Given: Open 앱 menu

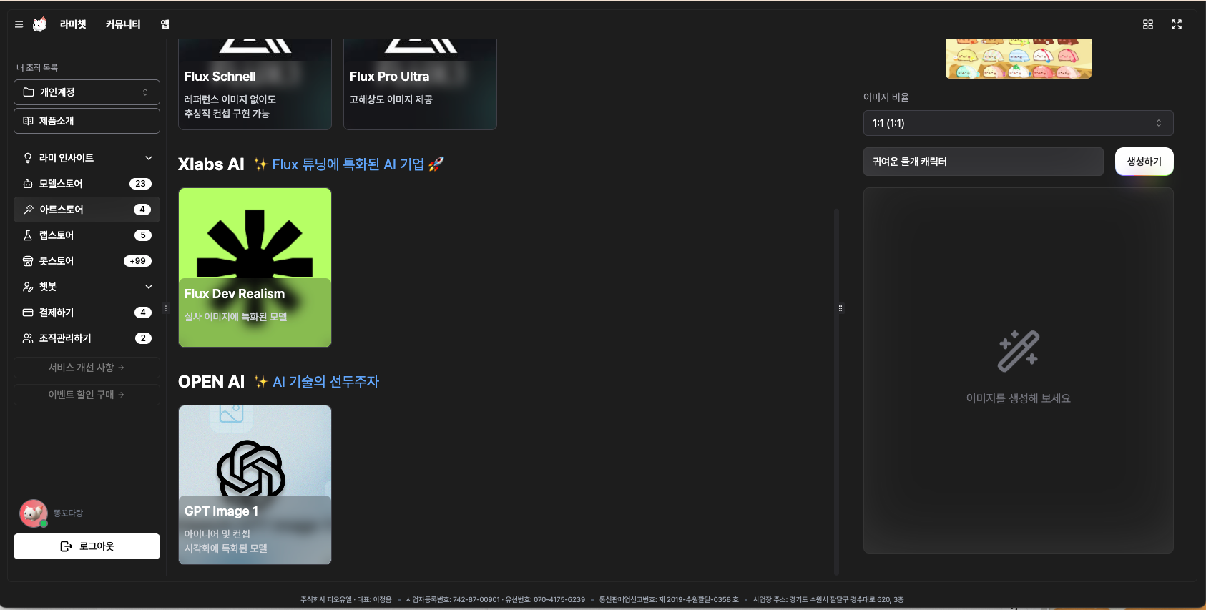Looking at the screenshot, I should point(165,24).
